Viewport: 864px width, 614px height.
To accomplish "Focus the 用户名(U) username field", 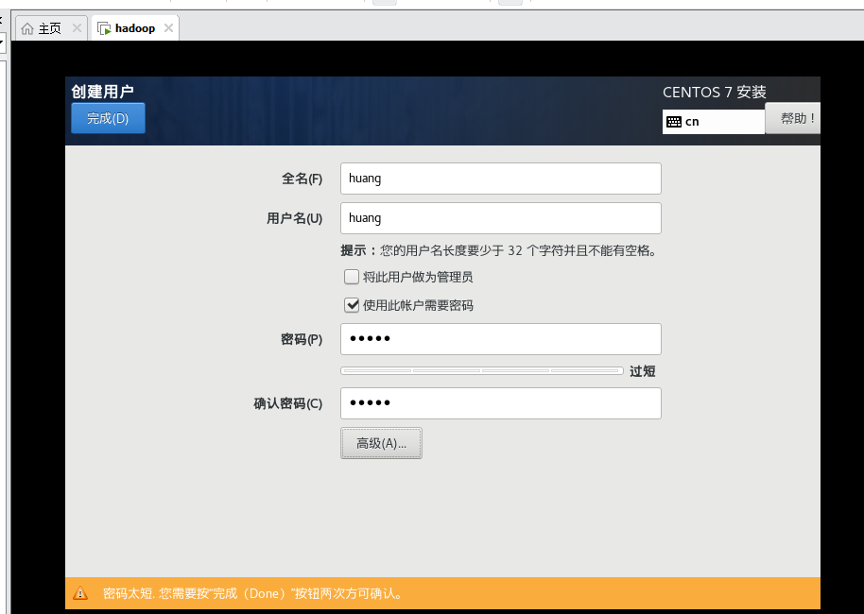I will click(x=501, y=218).
